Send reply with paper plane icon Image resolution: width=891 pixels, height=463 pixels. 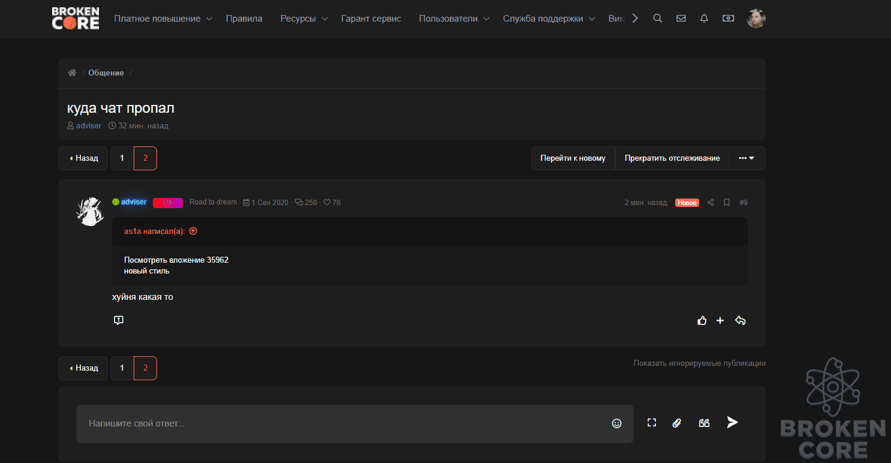(732, 423)
